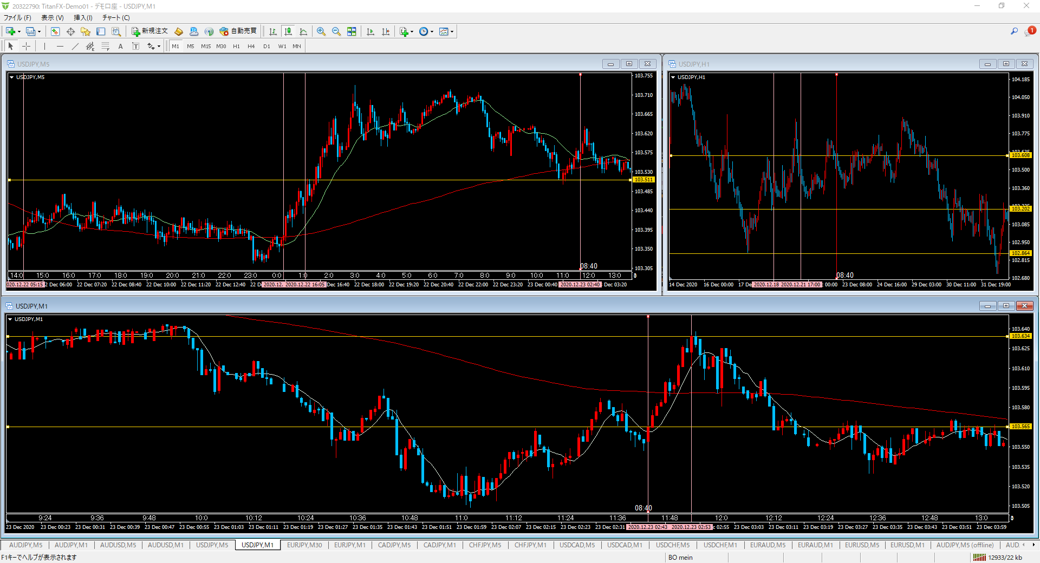
Task: Open the 挿入(I) menu
Action: [x=83, y=17]
